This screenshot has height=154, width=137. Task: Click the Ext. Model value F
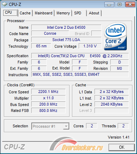[x=80, y=68]
